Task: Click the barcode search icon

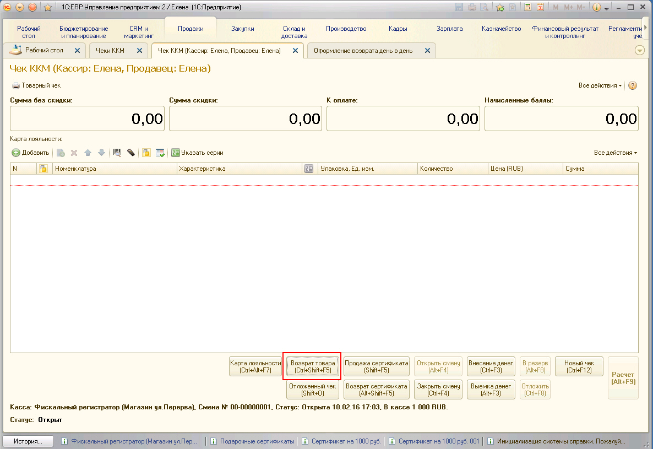Action: point(117,153)
